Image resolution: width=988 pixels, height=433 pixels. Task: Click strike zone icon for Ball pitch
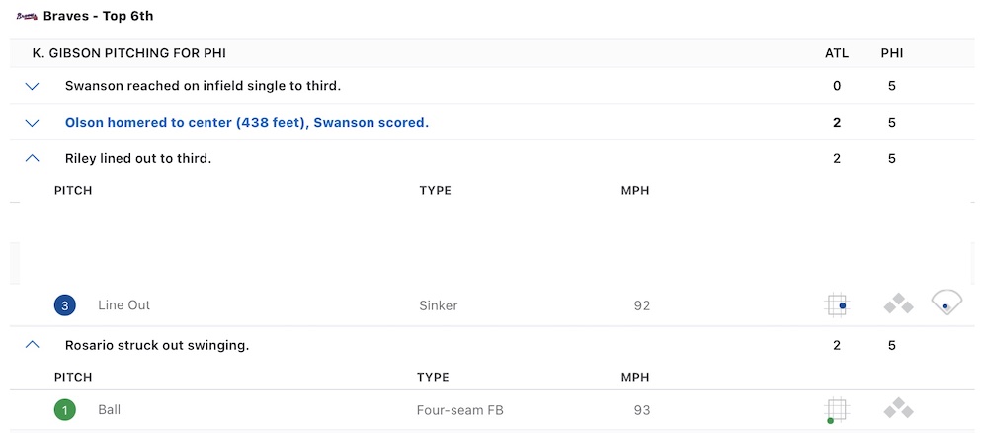point(837,410)
